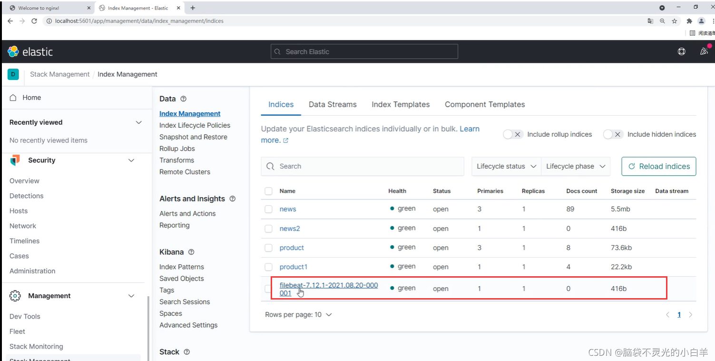Click the help icon beside Stack

coord(186,352)
